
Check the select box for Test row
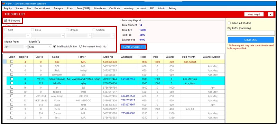tap(12, 117)
